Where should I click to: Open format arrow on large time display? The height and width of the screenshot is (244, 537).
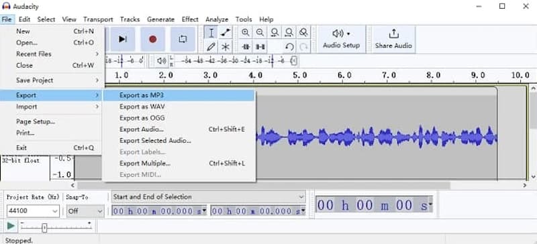coord(430,205)
